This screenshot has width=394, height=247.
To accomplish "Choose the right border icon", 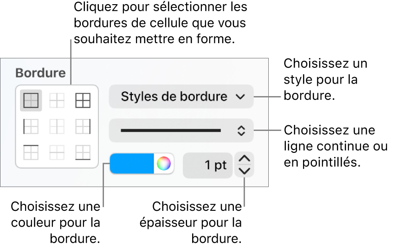I will pos(83,126).
